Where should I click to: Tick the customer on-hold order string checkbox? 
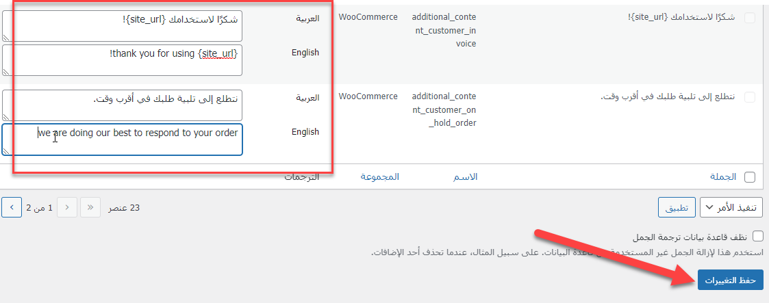click(x=749, y=98)
